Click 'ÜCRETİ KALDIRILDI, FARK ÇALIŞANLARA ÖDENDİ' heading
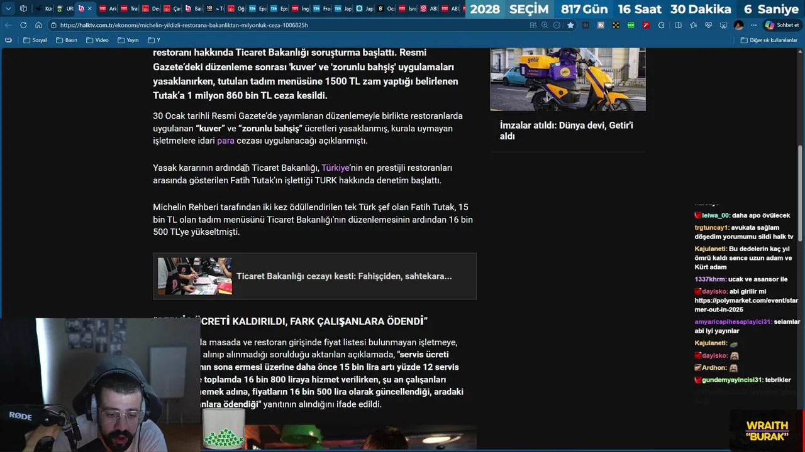This screenshot has height=452, width=805. [x=290, y=321]
